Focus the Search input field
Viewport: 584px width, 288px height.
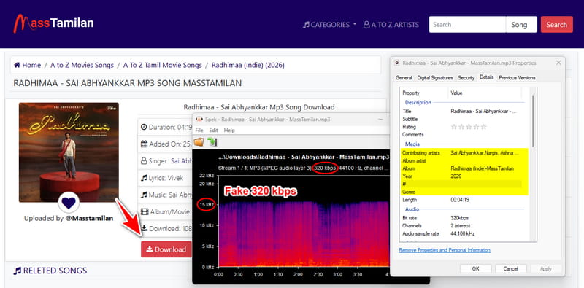pos(467,25)
